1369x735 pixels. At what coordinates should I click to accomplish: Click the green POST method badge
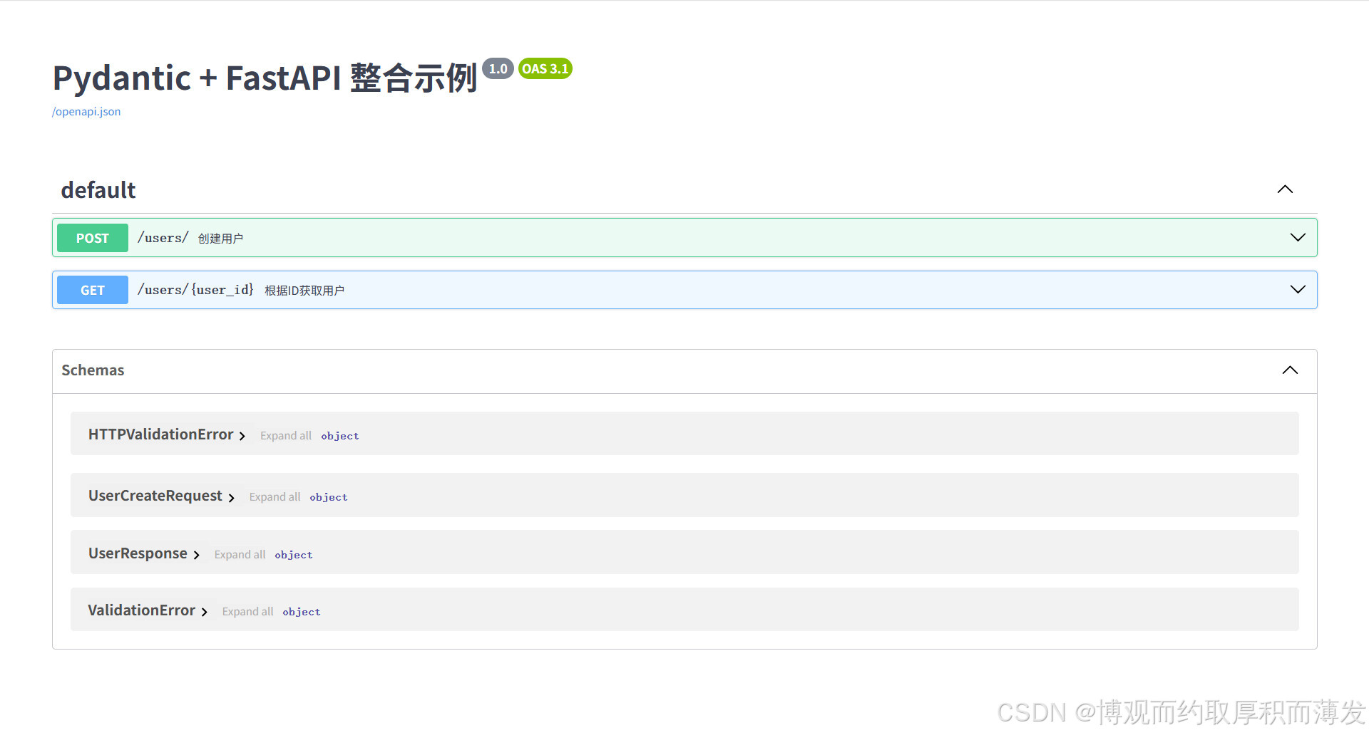(x=93, y=238)
